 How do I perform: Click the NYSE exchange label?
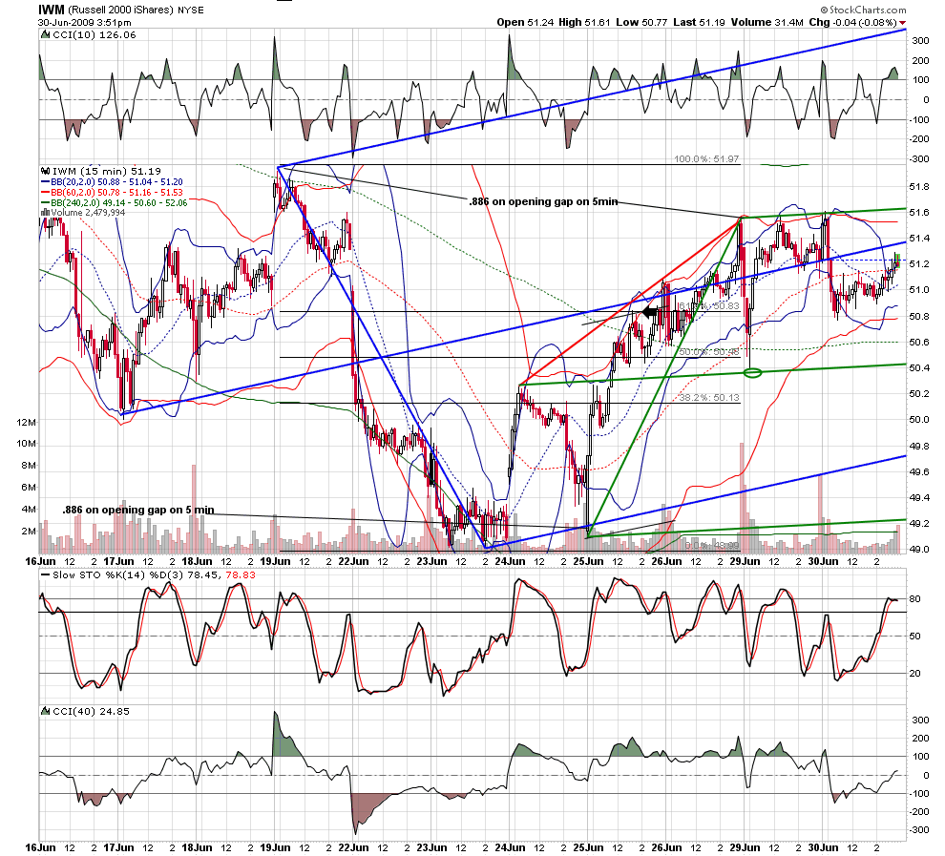191,10
